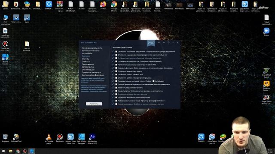
Task: Check the classic Windows Photo Viewer option
Action: (116, 101)
